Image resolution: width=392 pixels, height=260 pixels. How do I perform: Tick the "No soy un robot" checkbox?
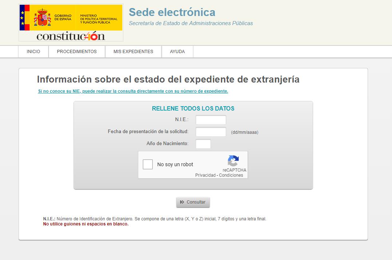point(148,164)
